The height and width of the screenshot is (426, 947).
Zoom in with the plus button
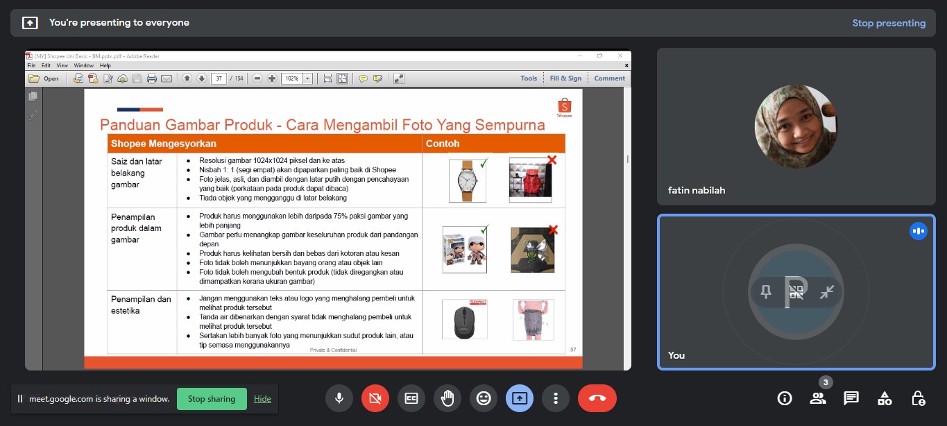pos(272,78)
